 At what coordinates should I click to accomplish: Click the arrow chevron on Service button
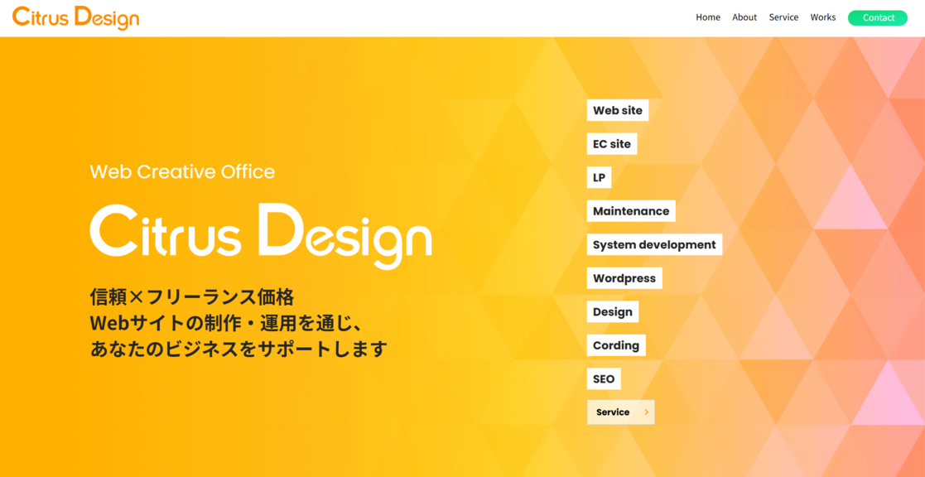tap(646, 412)
